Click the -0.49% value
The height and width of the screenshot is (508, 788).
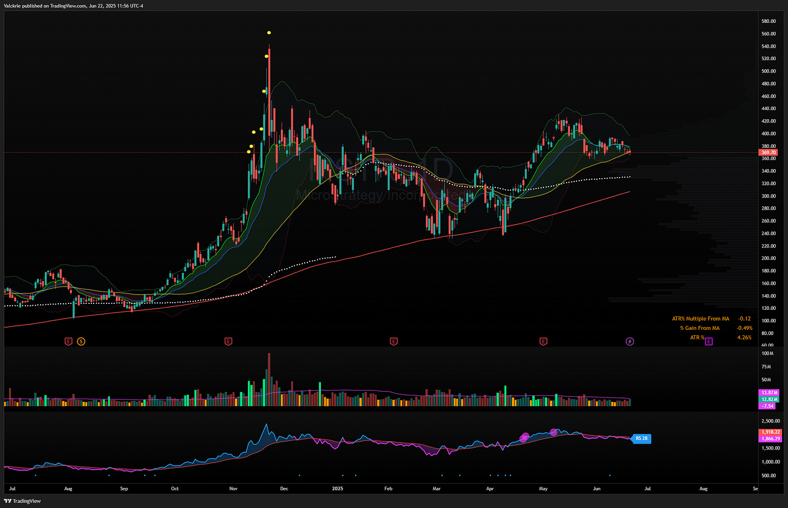[744, 328]
